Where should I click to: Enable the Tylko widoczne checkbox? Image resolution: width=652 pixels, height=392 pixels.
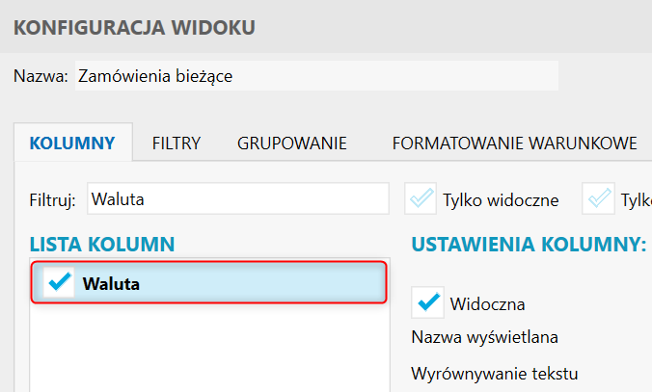(421, 199)
